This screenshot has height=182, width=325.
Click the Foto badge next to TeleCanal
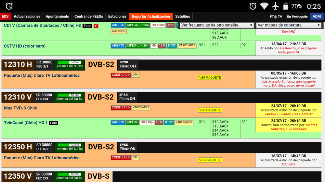[x=54, y=123]
